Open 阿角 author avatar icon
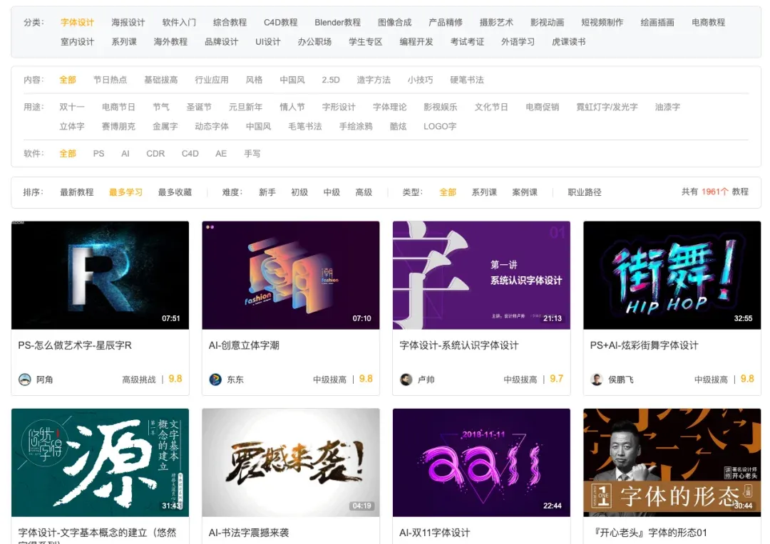 24,380
